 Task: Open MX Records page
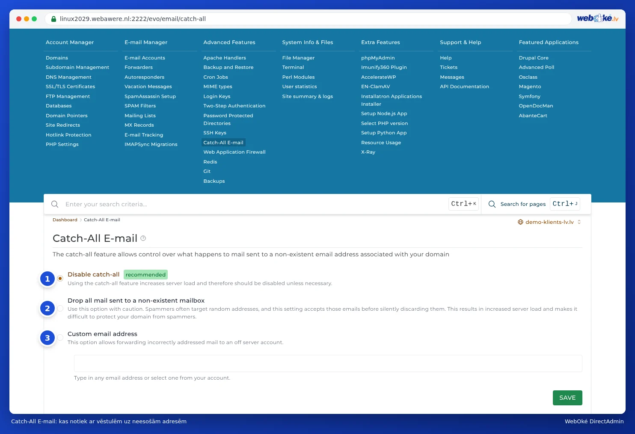[x=139, y=125]
